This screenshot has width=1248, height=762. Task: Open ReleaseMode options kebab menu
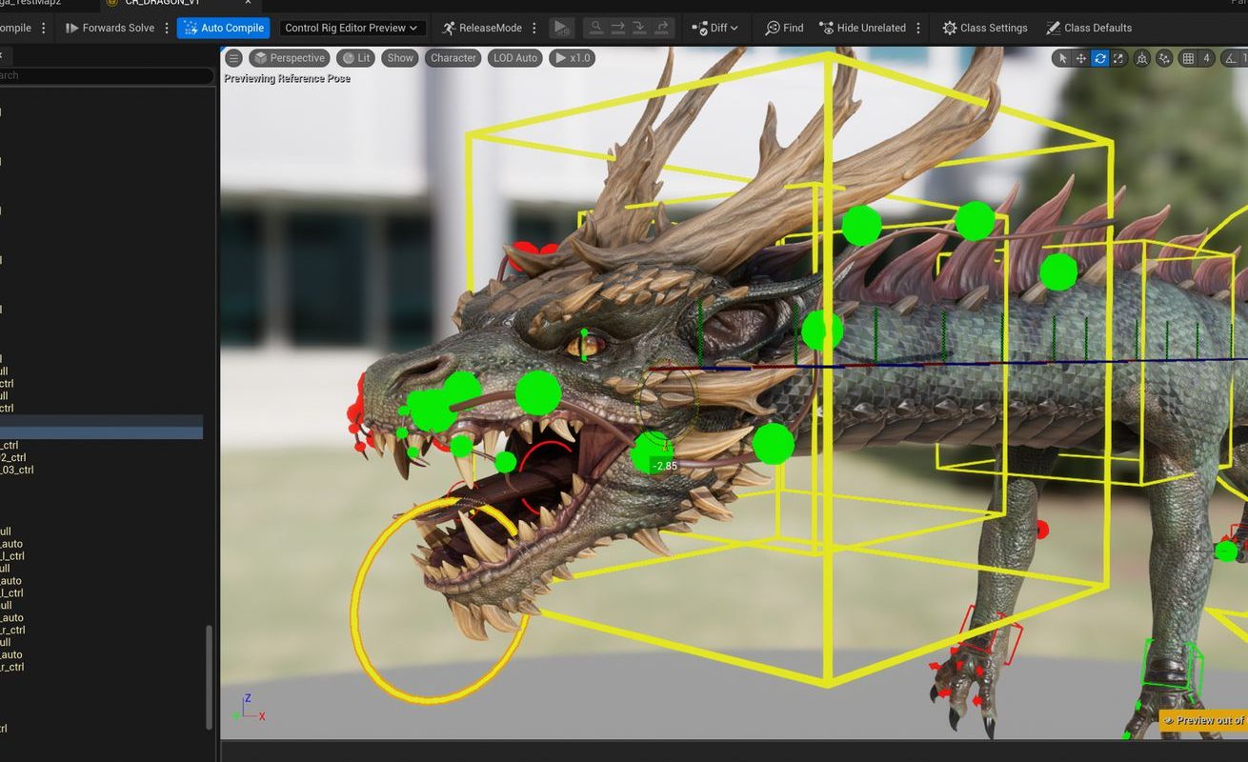[534, 28]
